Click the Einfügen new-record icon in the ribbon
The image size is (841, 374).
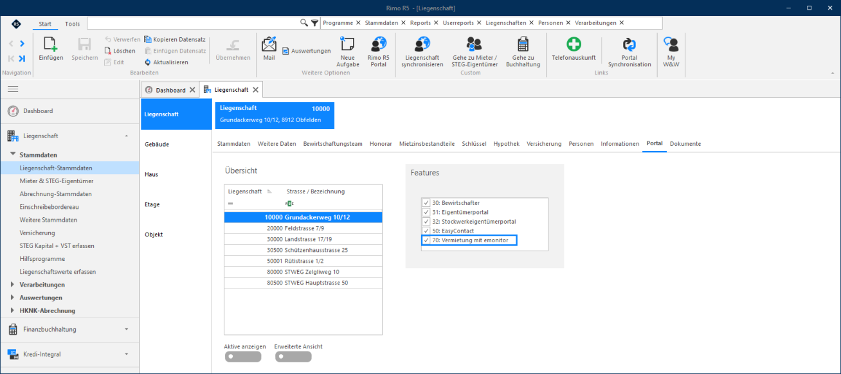coord(51,44)
